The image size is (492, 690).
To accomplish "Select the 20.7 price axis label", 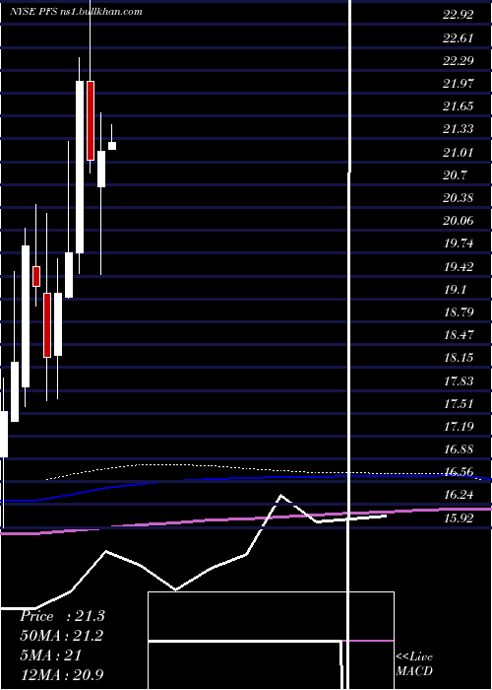I will (455, 175).
